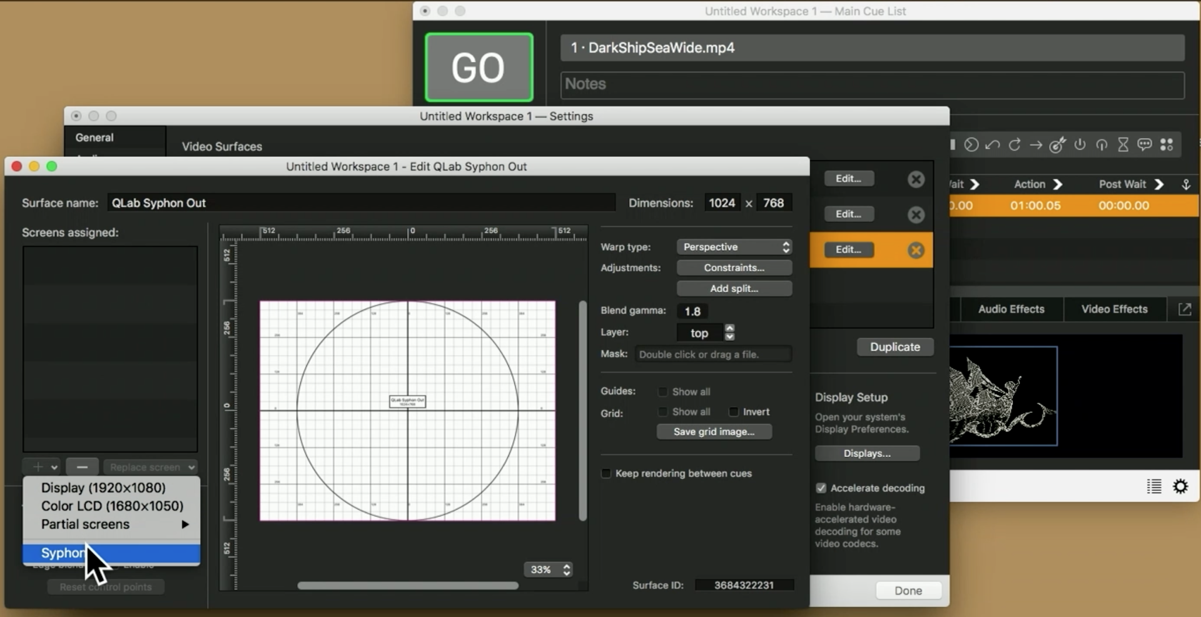The width and height of the screenshot is (1201, 617).
Task: Check Keep rendering between cues
Action: (606, 473)
